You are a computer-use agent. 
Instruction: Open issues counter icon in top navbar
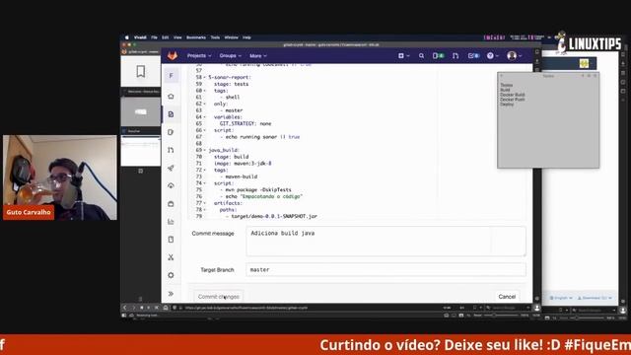tap(438, 56)
